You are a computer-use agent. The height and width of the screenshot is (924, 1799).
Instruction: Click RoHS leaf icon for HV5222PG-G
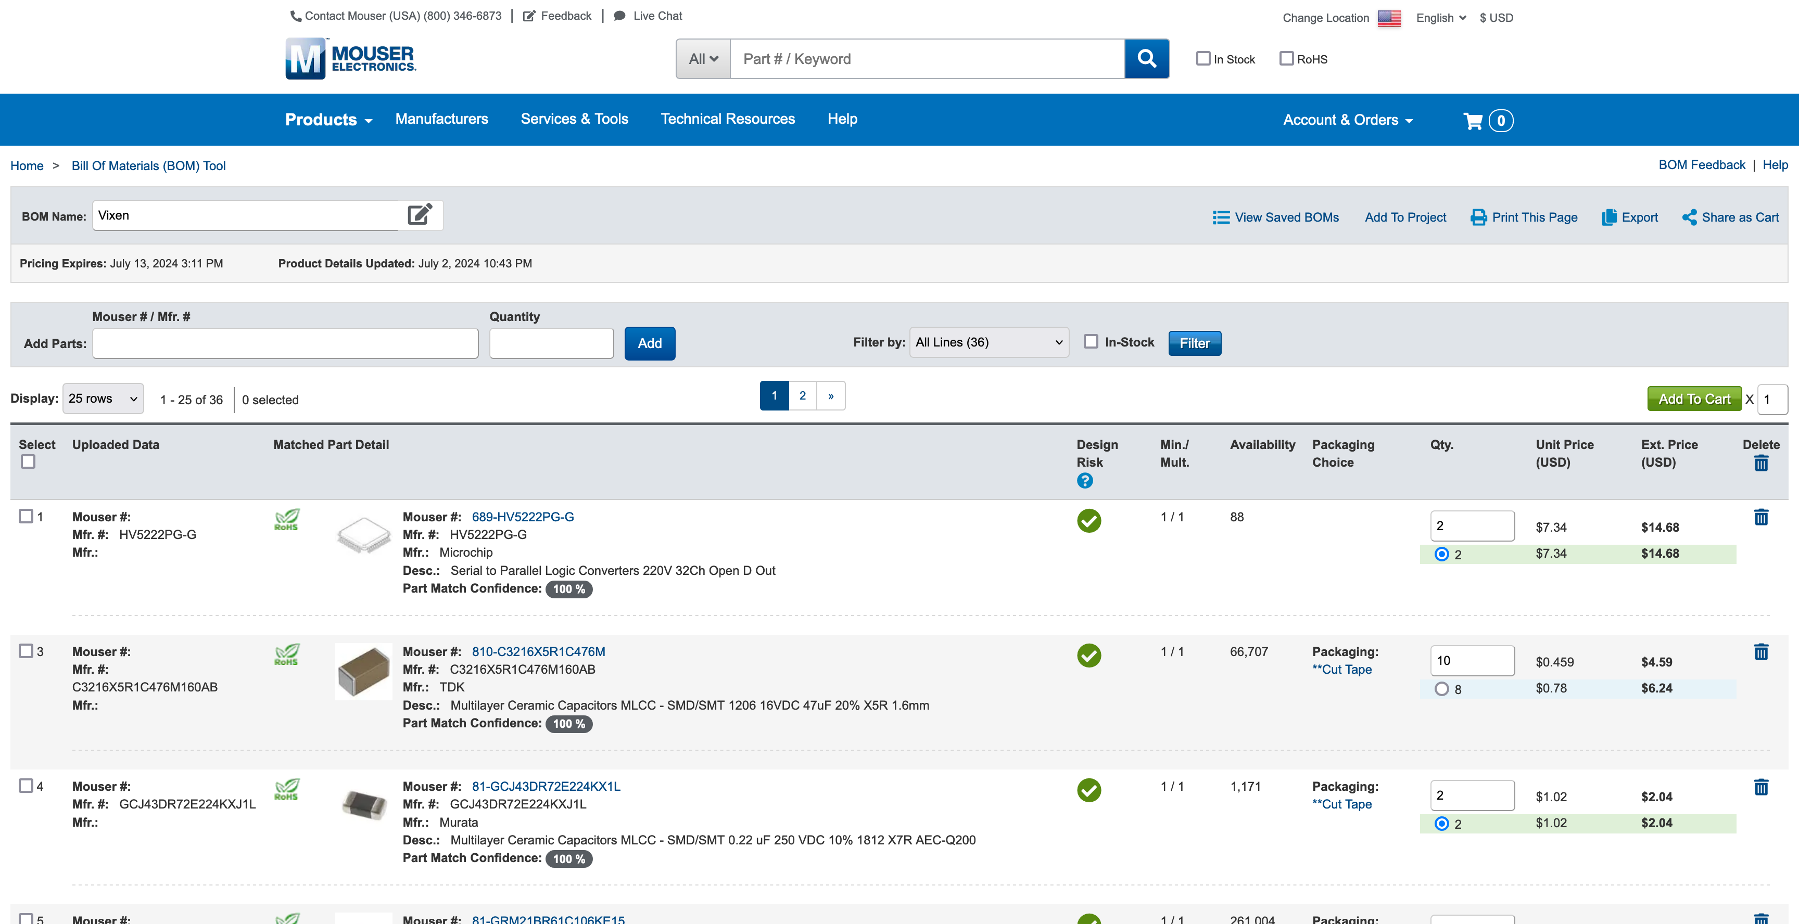[287, 520]
